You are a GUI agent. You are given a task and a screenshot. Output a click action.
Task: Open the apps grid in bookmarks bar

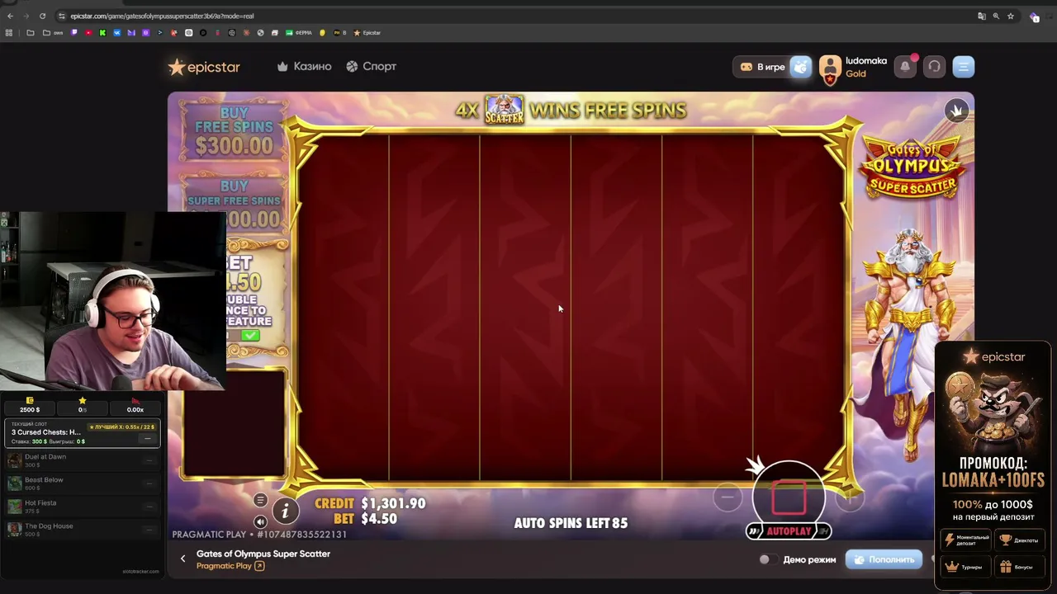click(9, 33)
